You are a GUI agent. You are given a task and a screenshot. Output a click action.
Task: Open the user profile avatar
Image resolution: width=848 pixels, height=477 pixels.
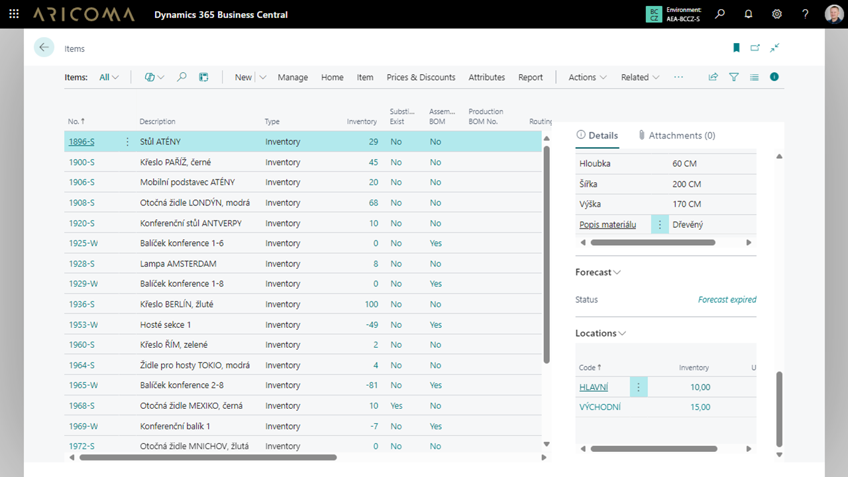(x=834, y=14)
